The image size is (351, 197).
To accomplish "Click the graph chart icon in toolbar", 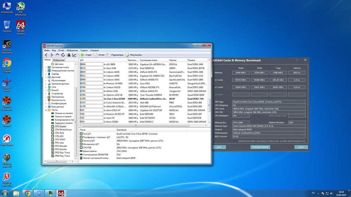I will click(74, 55).
